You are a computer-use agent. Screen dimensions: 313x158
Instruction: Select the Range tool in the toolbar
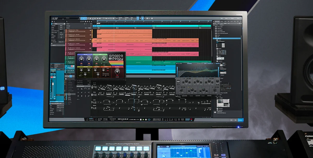click(86, 19)
